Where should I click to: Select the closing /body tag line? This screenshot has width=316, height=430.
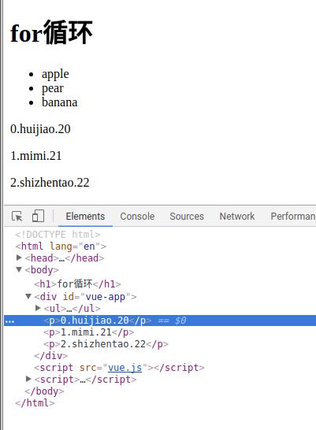[x=44, y=391]
